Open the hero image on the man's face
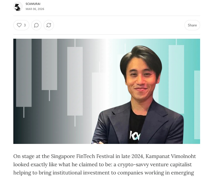 (141, 77)
